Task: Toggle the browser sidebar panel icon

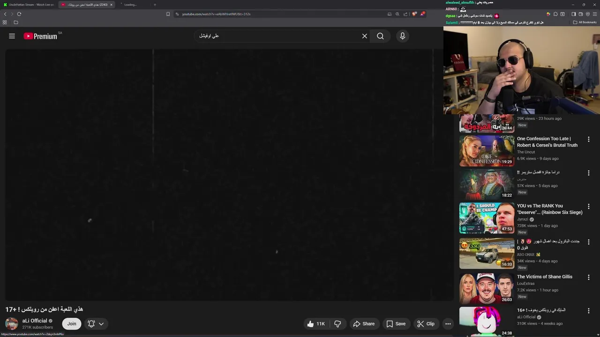Action: coord(573,14)
